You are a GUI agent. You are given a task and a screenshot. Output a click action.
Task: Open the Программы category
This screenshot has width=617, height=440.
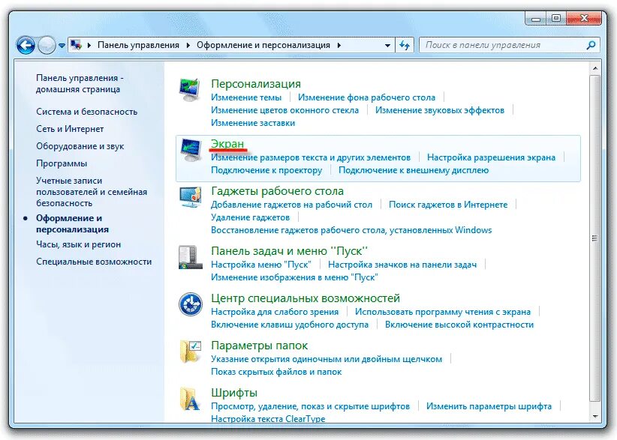click(x=62, y=163)
